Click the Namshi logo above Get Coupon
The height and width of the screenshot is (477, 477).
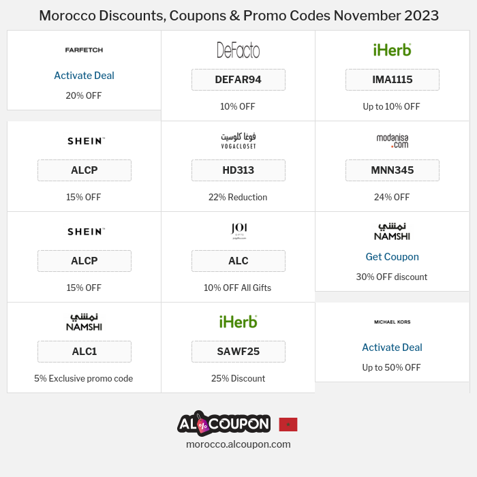coord(392,231)
